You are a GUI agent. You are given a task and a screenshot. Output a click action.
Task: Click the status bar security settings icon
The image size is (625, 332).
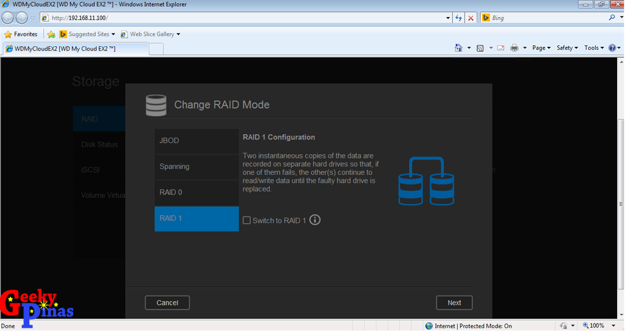coord(563,326)
